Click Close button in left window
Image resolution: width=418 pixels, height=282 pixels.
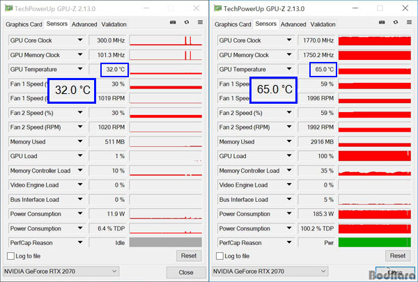point(186,272)
